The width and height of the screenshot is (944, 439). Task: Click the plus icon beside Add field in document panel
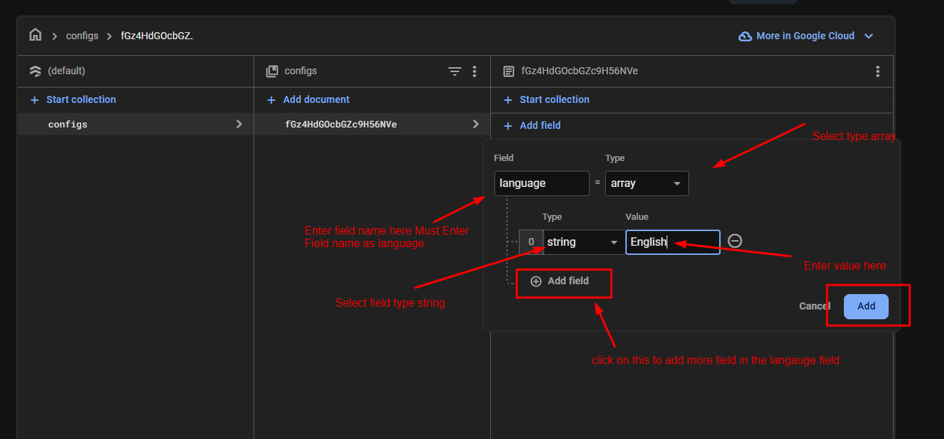[508, 126]
